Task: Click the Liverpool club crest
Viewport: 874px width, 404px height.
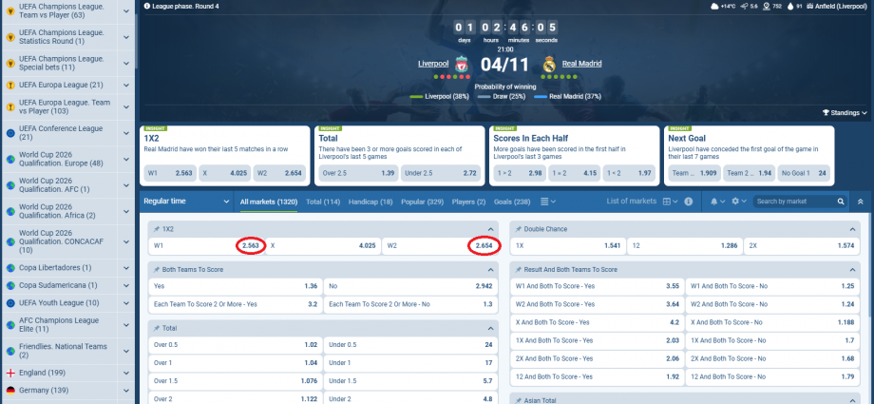Action: tap(461, 65)
